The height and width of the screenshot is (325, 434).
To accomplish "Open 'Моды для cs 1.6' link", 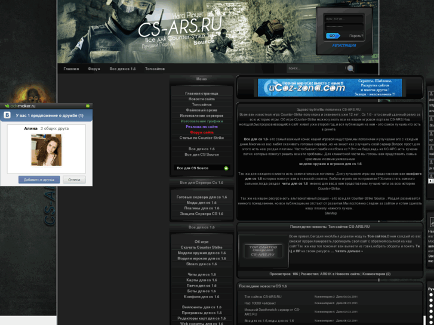I will pos(202,203).
